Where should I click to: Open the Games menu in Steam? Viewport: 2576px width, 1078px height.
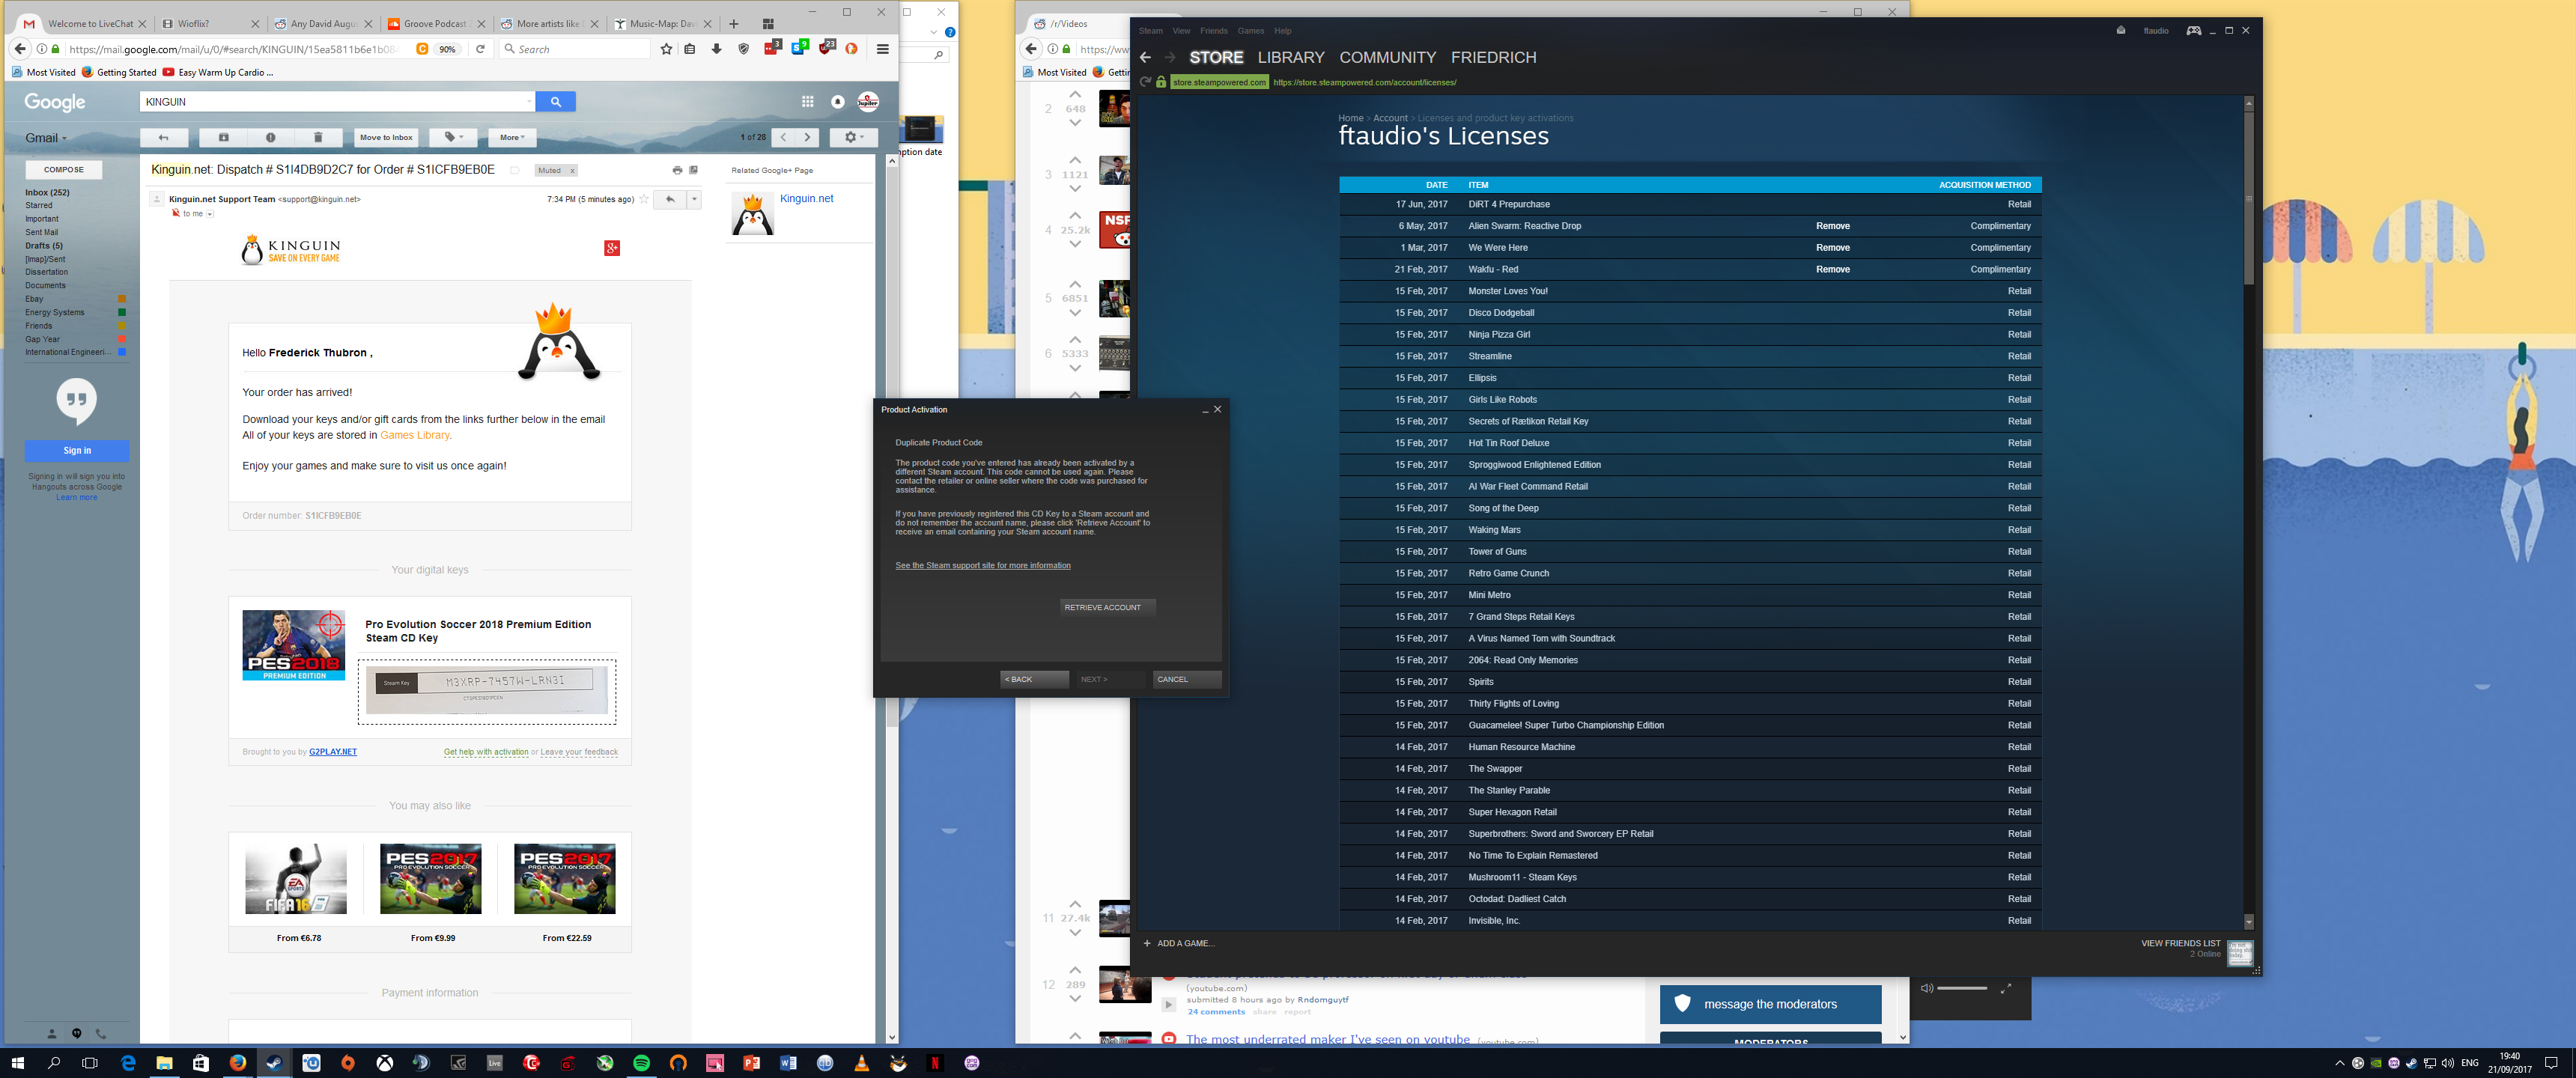(1250, 31)
